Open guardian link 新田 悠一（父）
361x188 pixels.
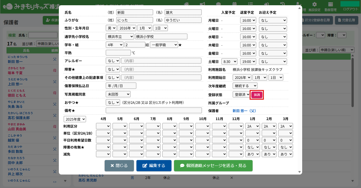click(244, 111)
